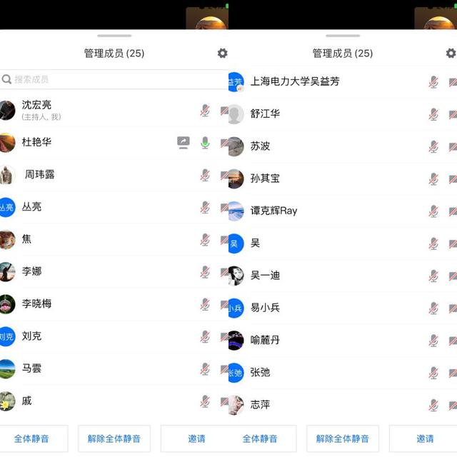Image resolution: width=457 pixels, height=457 pixels.
Task: Click 杜艳华's screen sharing icon
Action: (184, 143)
